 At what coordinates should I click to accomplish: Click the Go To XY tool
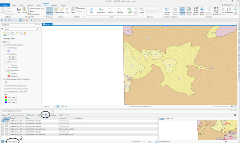tap(235, 11)
